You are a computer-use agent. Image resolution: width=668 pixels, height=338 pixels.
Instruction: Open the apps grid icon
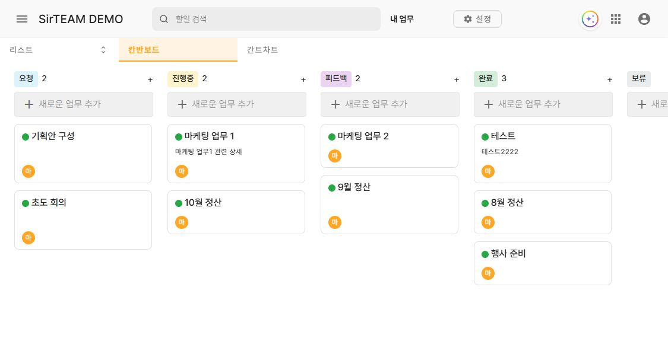(616, 19)
